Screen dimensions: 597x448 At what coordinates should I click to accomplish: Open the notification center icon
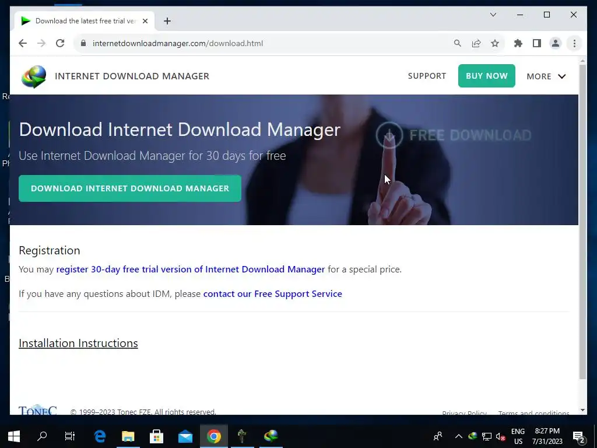pos(579,436)
